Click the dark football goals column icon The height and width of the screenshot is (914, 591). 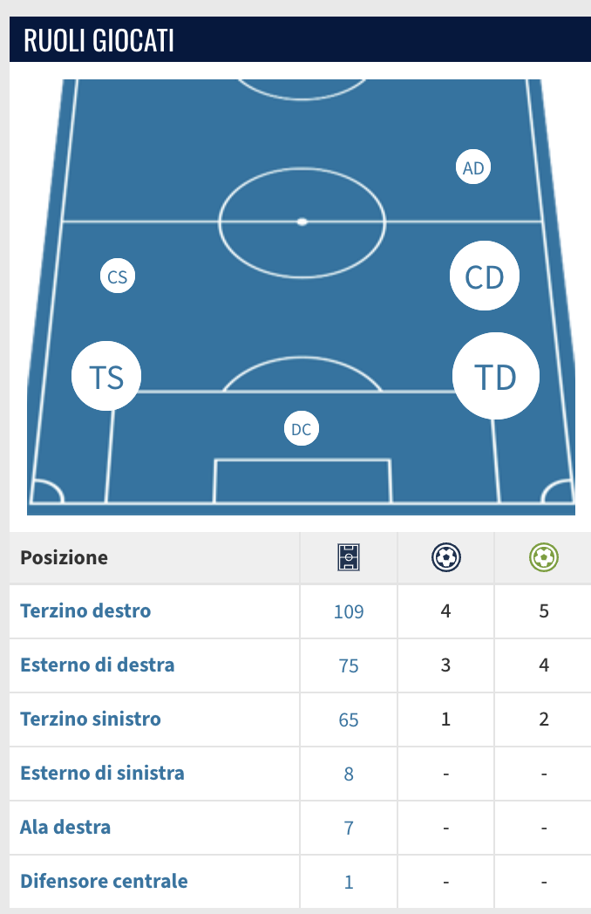pyautogui.click(x=446, y=557)
